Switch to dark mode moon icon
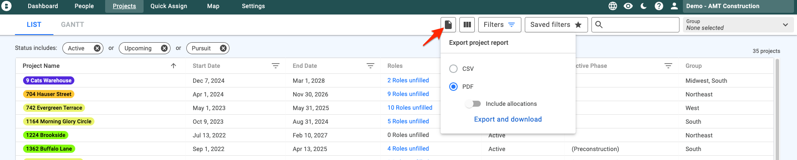The image size is (797, 160). pos(644,6)
